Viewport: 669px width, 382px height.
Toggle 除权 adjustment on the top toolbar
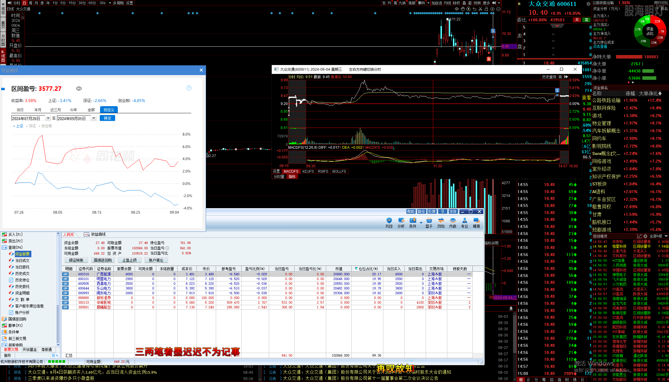tap(456, 3)
